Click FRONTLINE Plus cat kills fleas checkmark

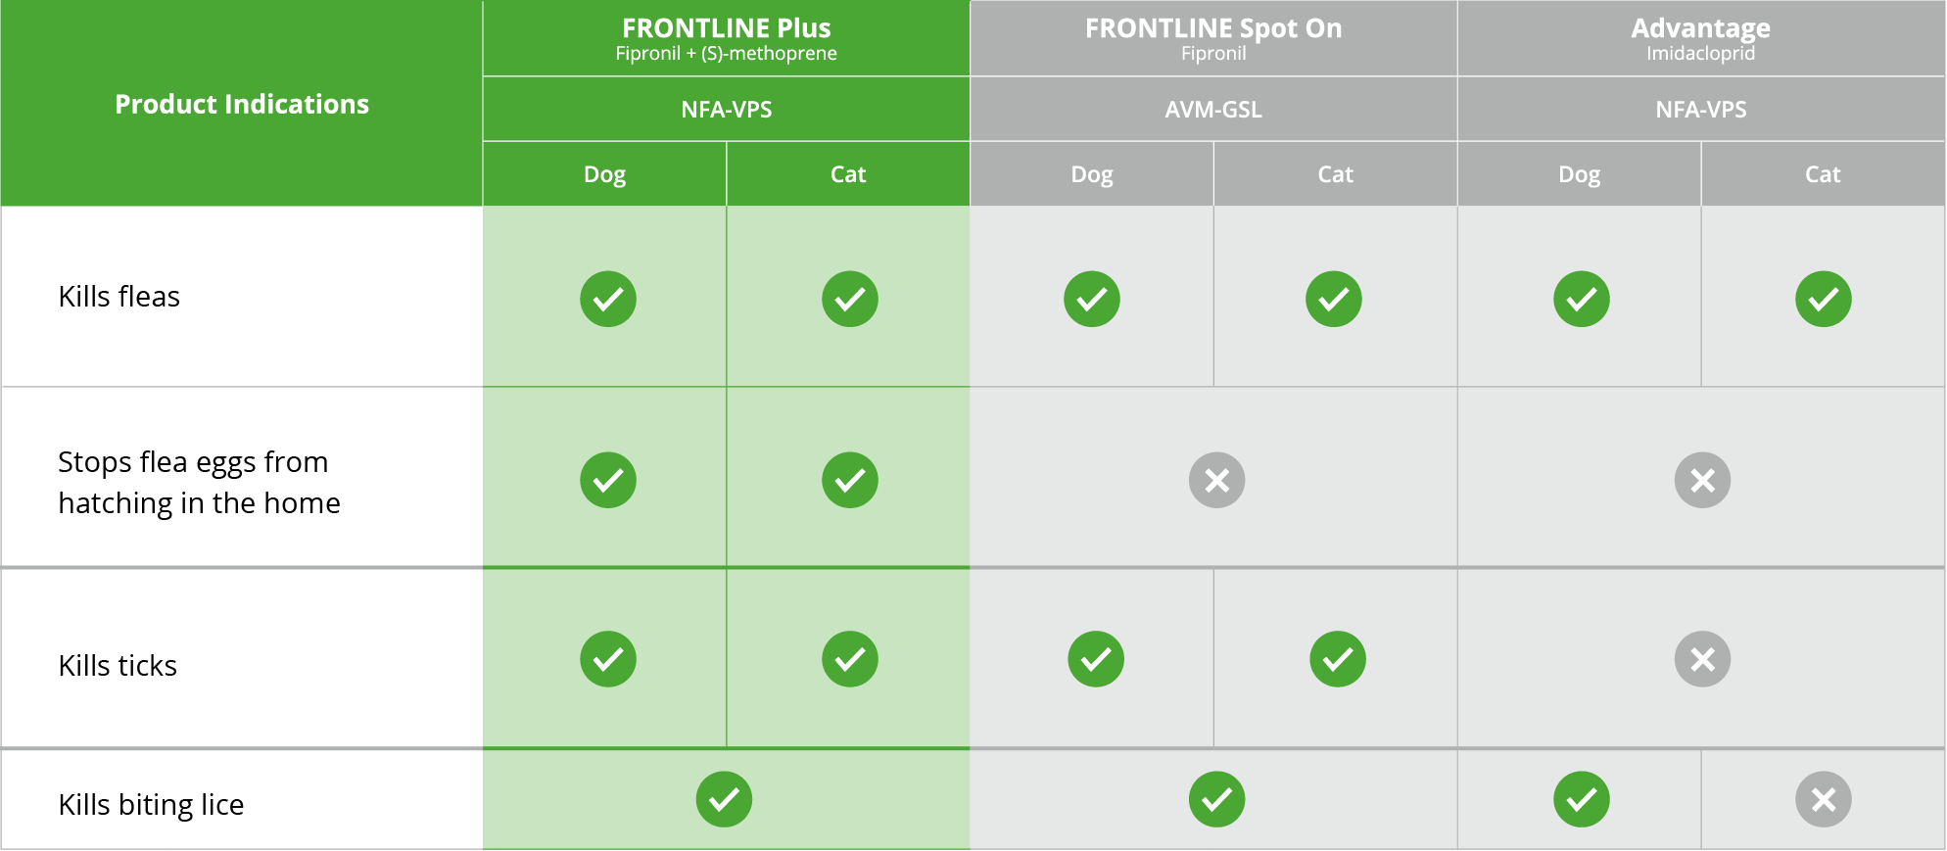click(x=849, y=299)
